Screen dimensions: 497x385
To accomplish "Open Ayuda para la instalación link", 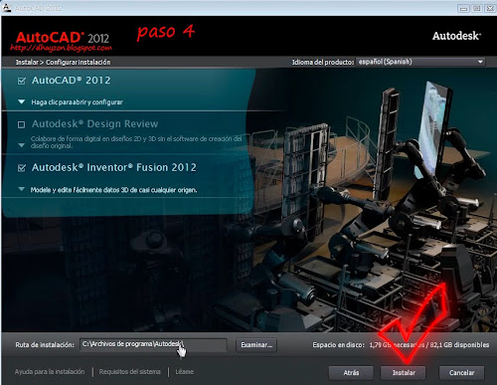I will point(50,372).
